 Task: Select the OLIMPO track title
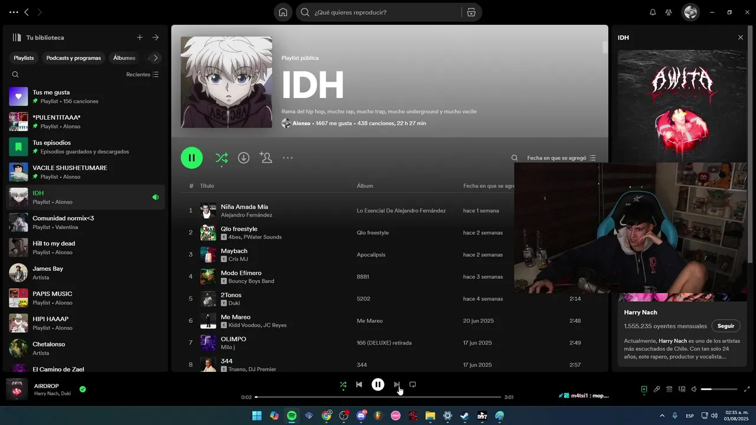(233, 339)
